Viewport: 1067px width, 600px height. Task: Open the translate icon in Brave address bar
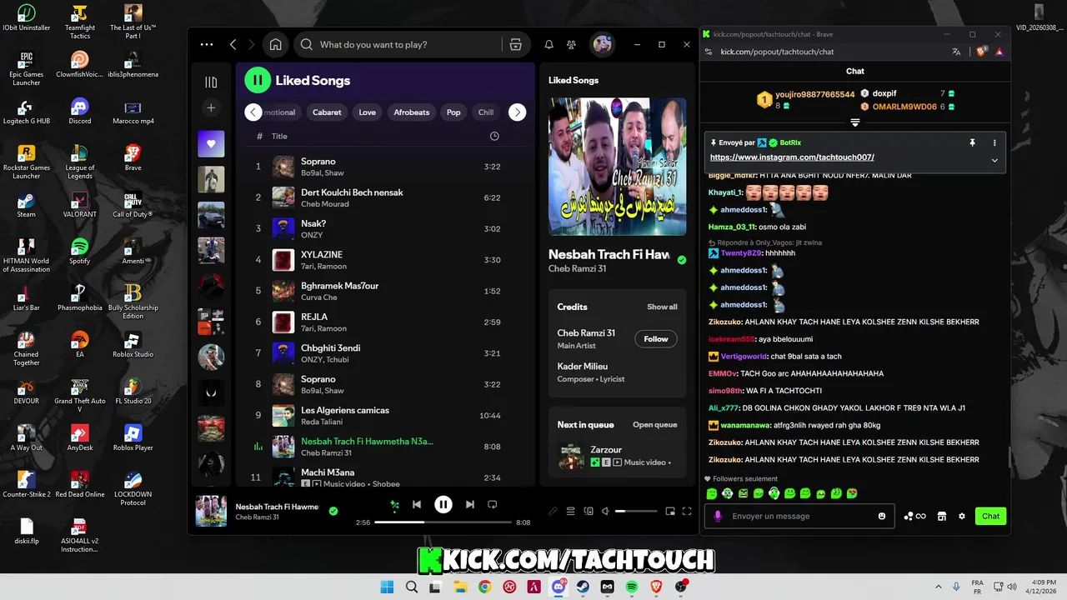956,52
